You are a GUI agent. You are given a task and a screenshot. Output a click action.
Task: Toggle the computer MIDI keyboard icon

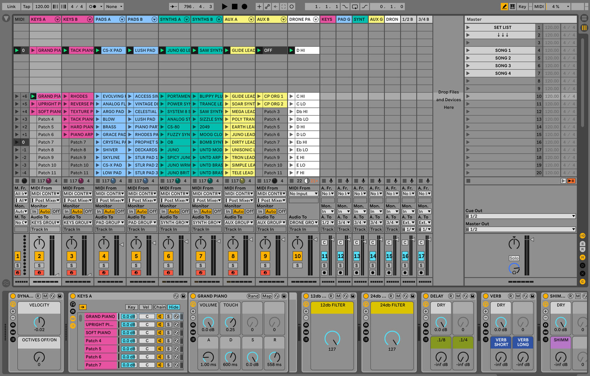pyautogui.click(x=512, y=6)
